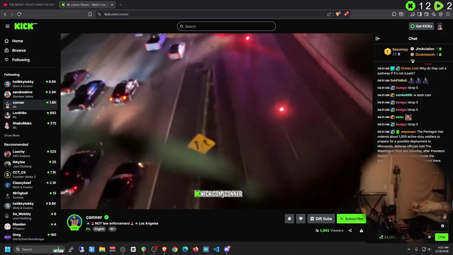Select the conner Stream tab
453x255 pixels.
click(x=87, y=5)
